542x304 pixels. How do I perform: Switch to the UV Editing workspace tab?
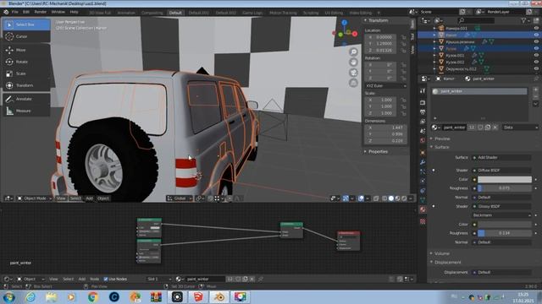(334, 13)
